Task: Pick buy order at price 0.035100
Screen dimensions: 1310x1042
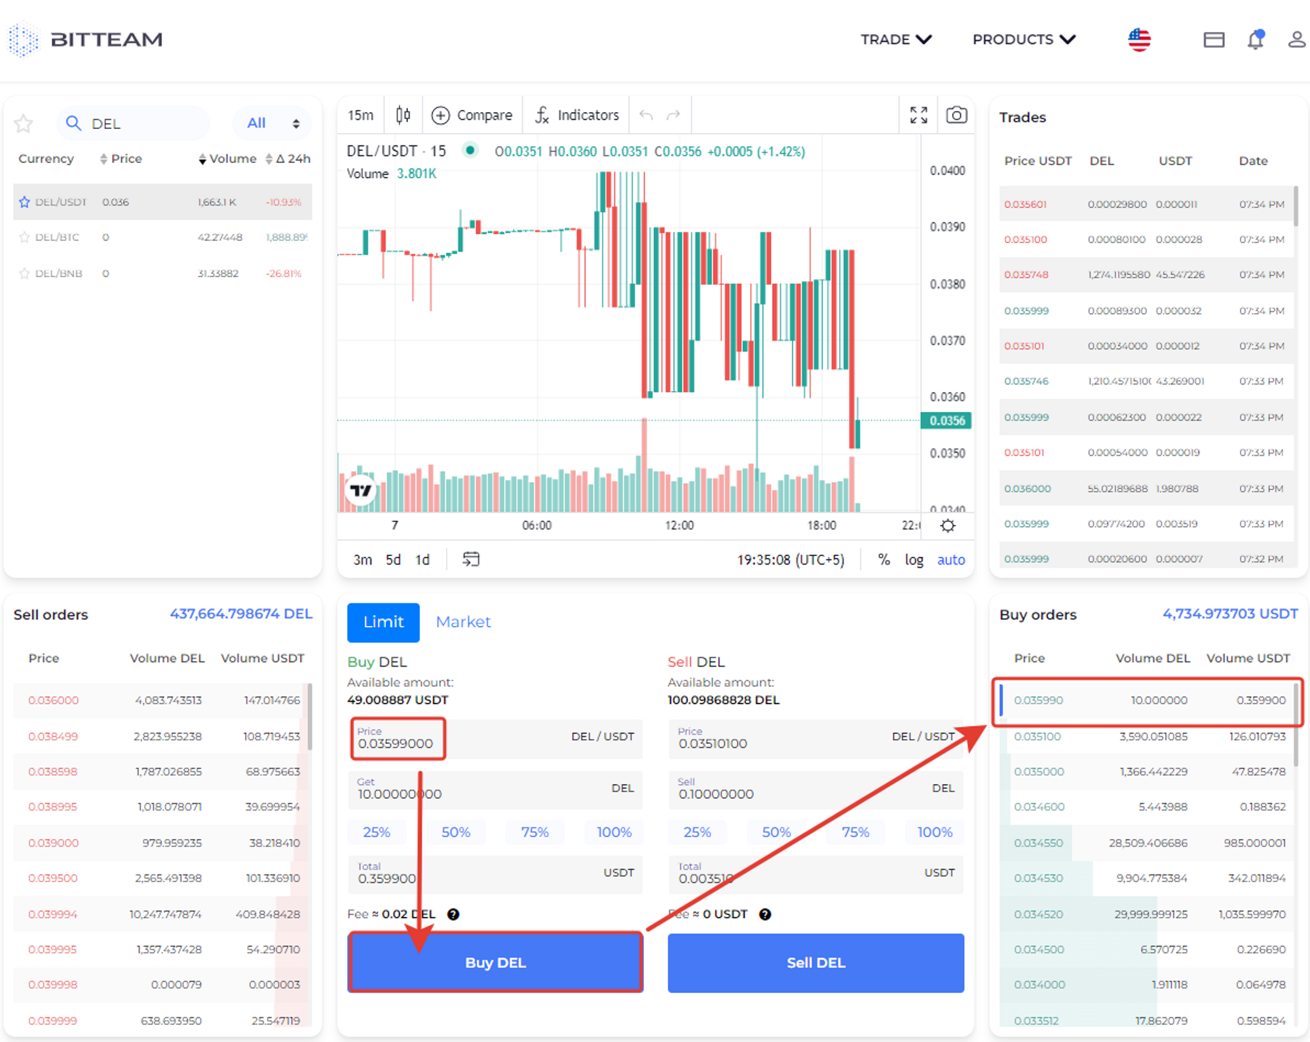Action: click(1146, 736)
